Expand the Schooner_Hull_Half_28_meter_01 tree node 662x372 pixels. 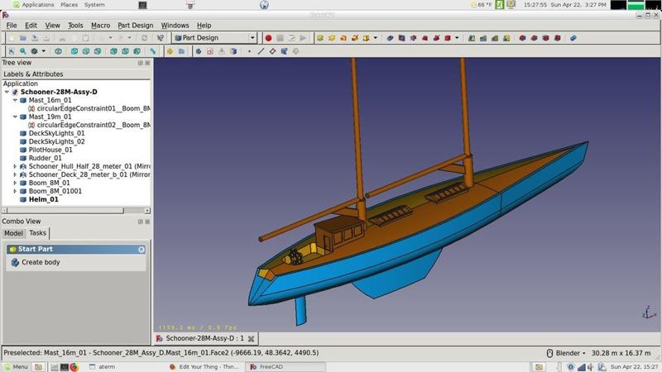15,166
